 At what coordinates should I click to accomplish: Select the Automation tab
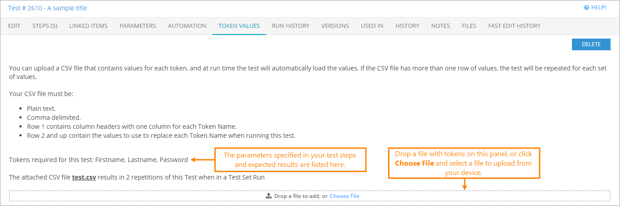(x=187, y=26)
